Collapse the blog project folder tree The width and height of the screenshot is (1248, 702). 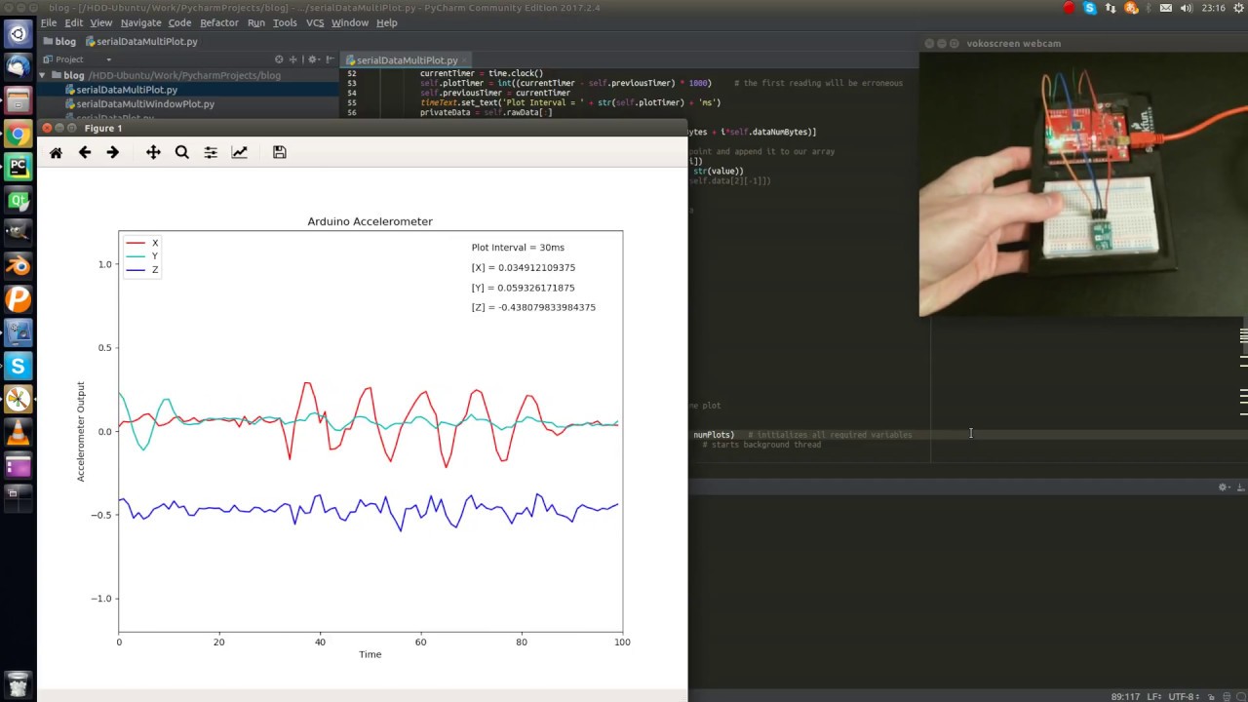pyautogui.click(x=42, y=75)
